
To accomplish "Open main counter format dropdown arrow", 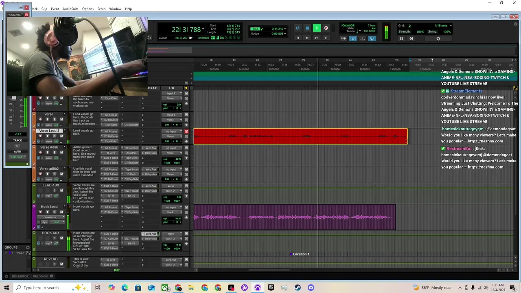I will [x=204, y=29].
